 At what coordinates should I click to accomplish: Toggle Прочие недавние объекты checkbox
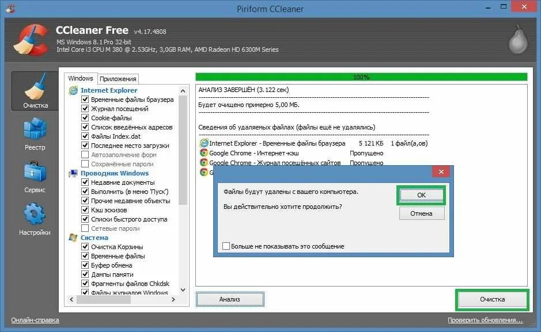(85, 200)
